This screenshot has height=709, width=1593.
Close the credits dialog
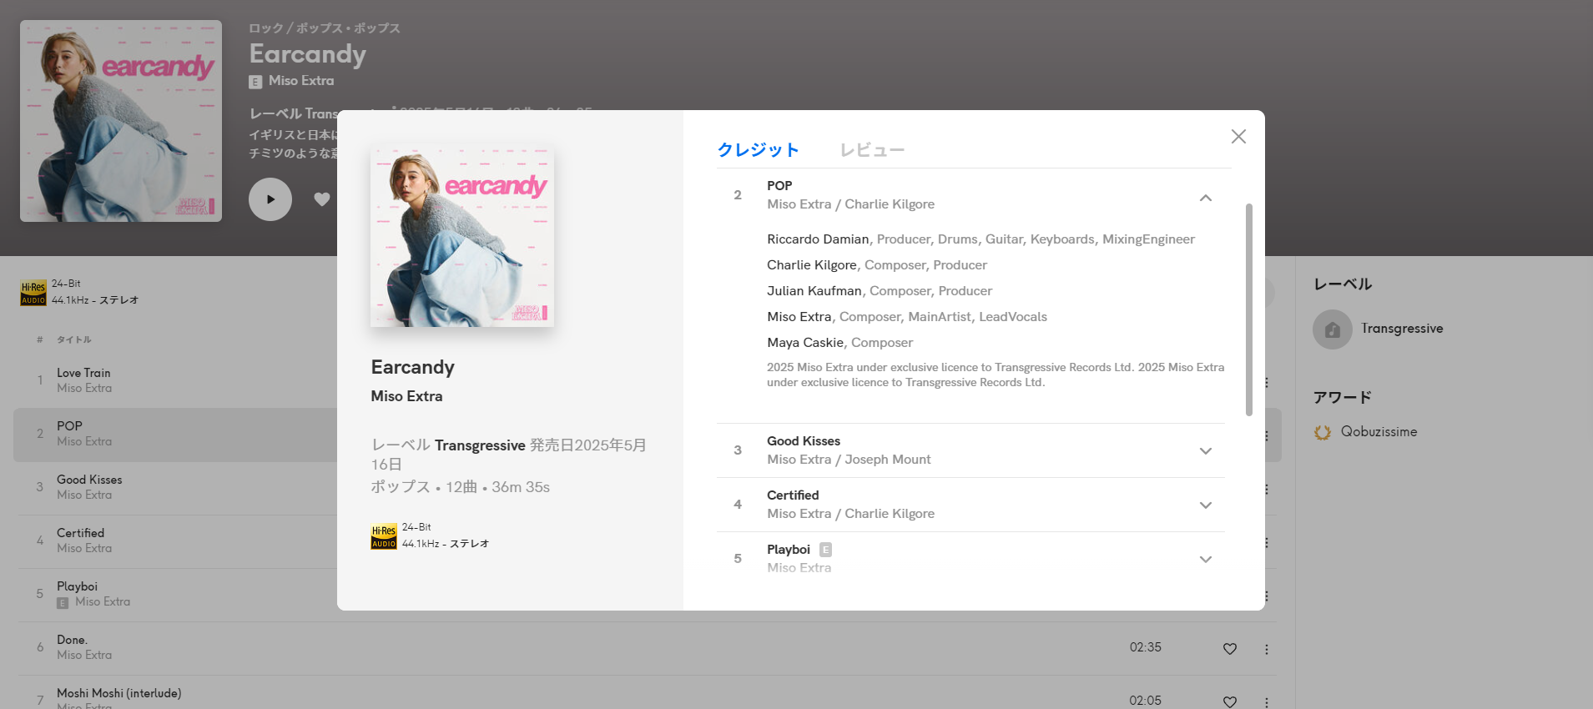[1238, 137]
